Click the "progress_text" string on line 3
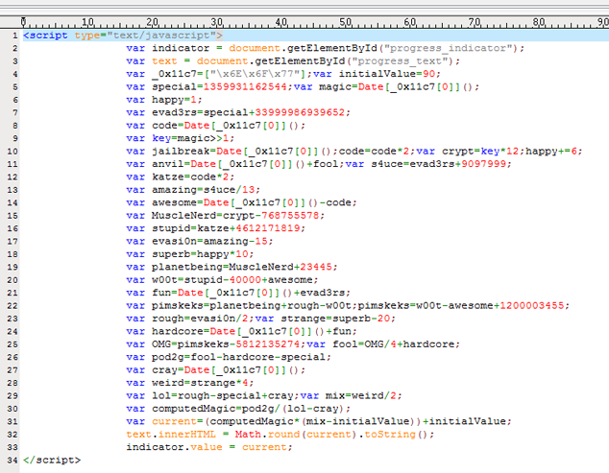The width and height of the screenshot is (609, 473). point(402,61)
